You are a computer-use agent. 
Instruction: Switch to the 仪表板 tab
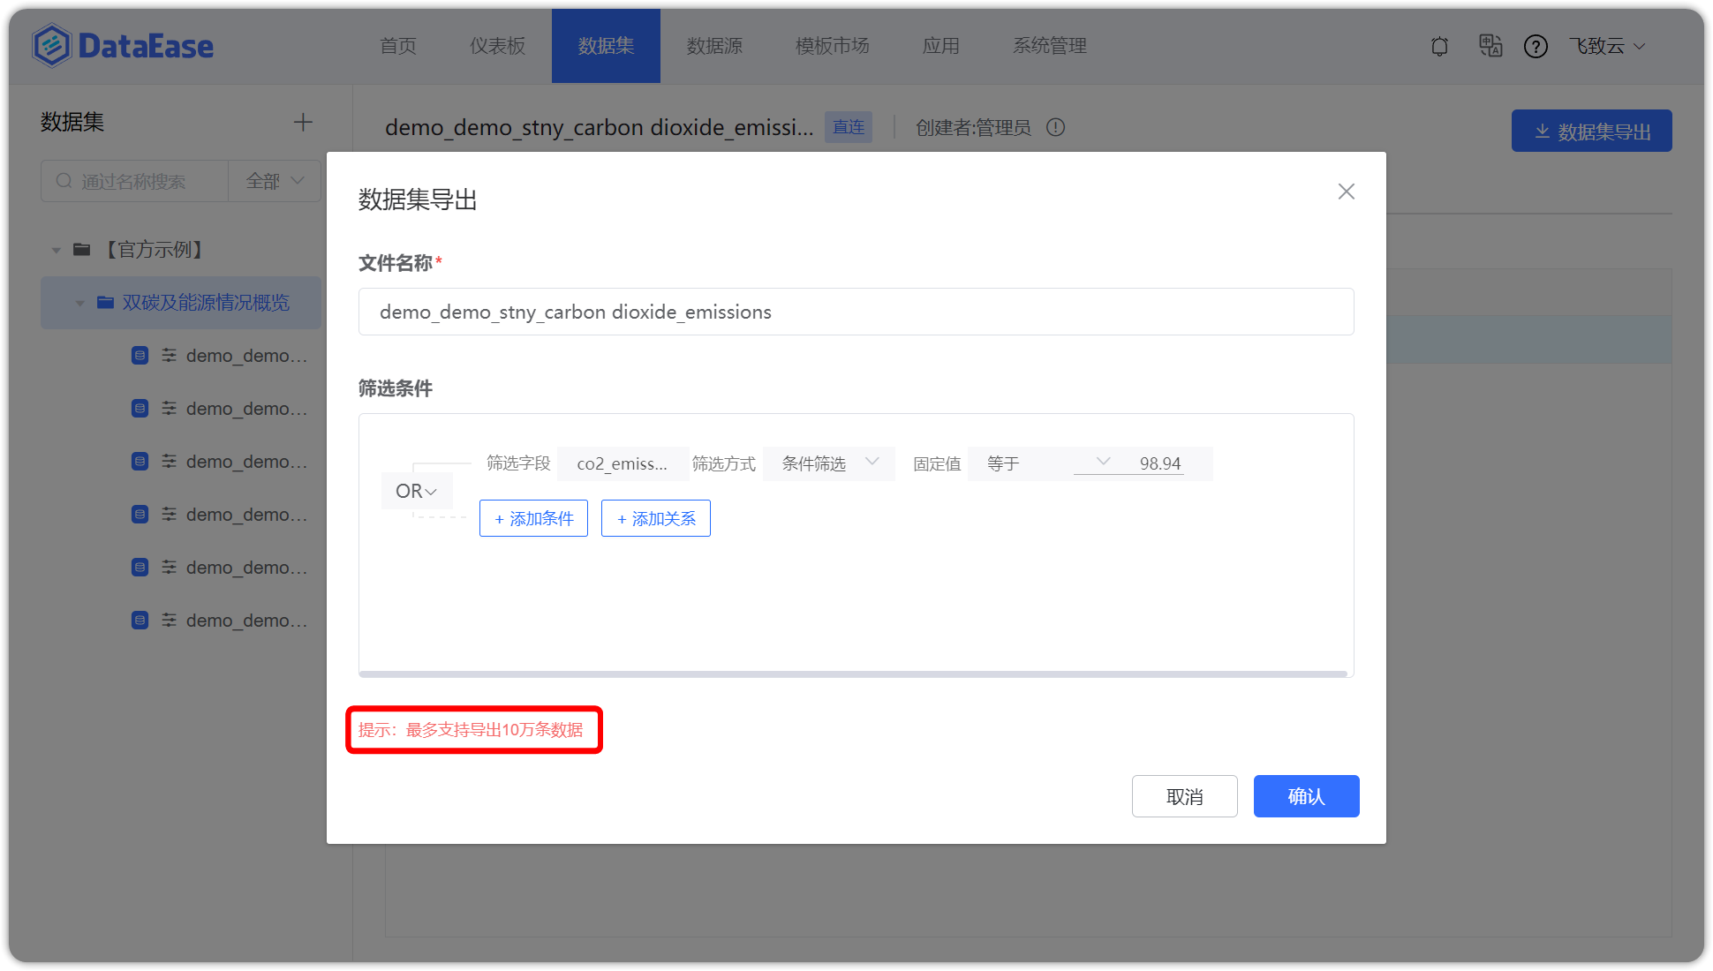tap(497, 46)
